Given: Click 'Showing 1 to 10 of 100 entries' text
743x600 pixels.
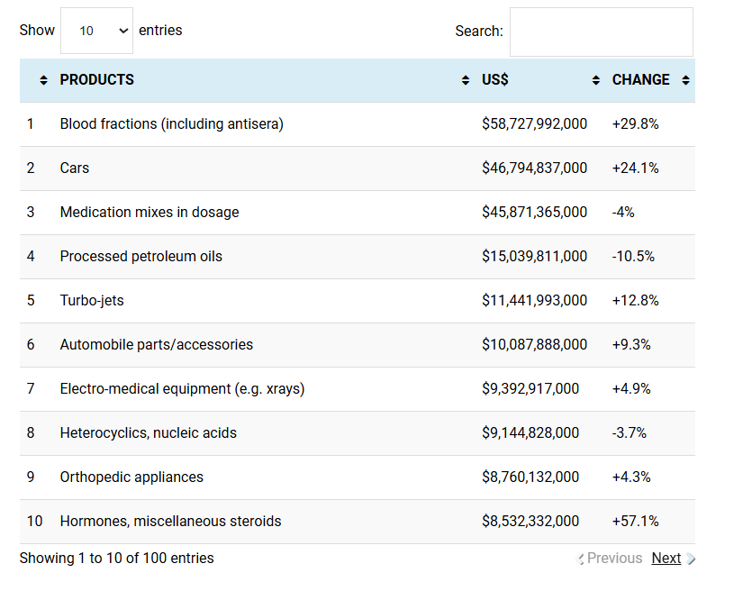Looking at the screenshot, I should click(x=116, y=559).
